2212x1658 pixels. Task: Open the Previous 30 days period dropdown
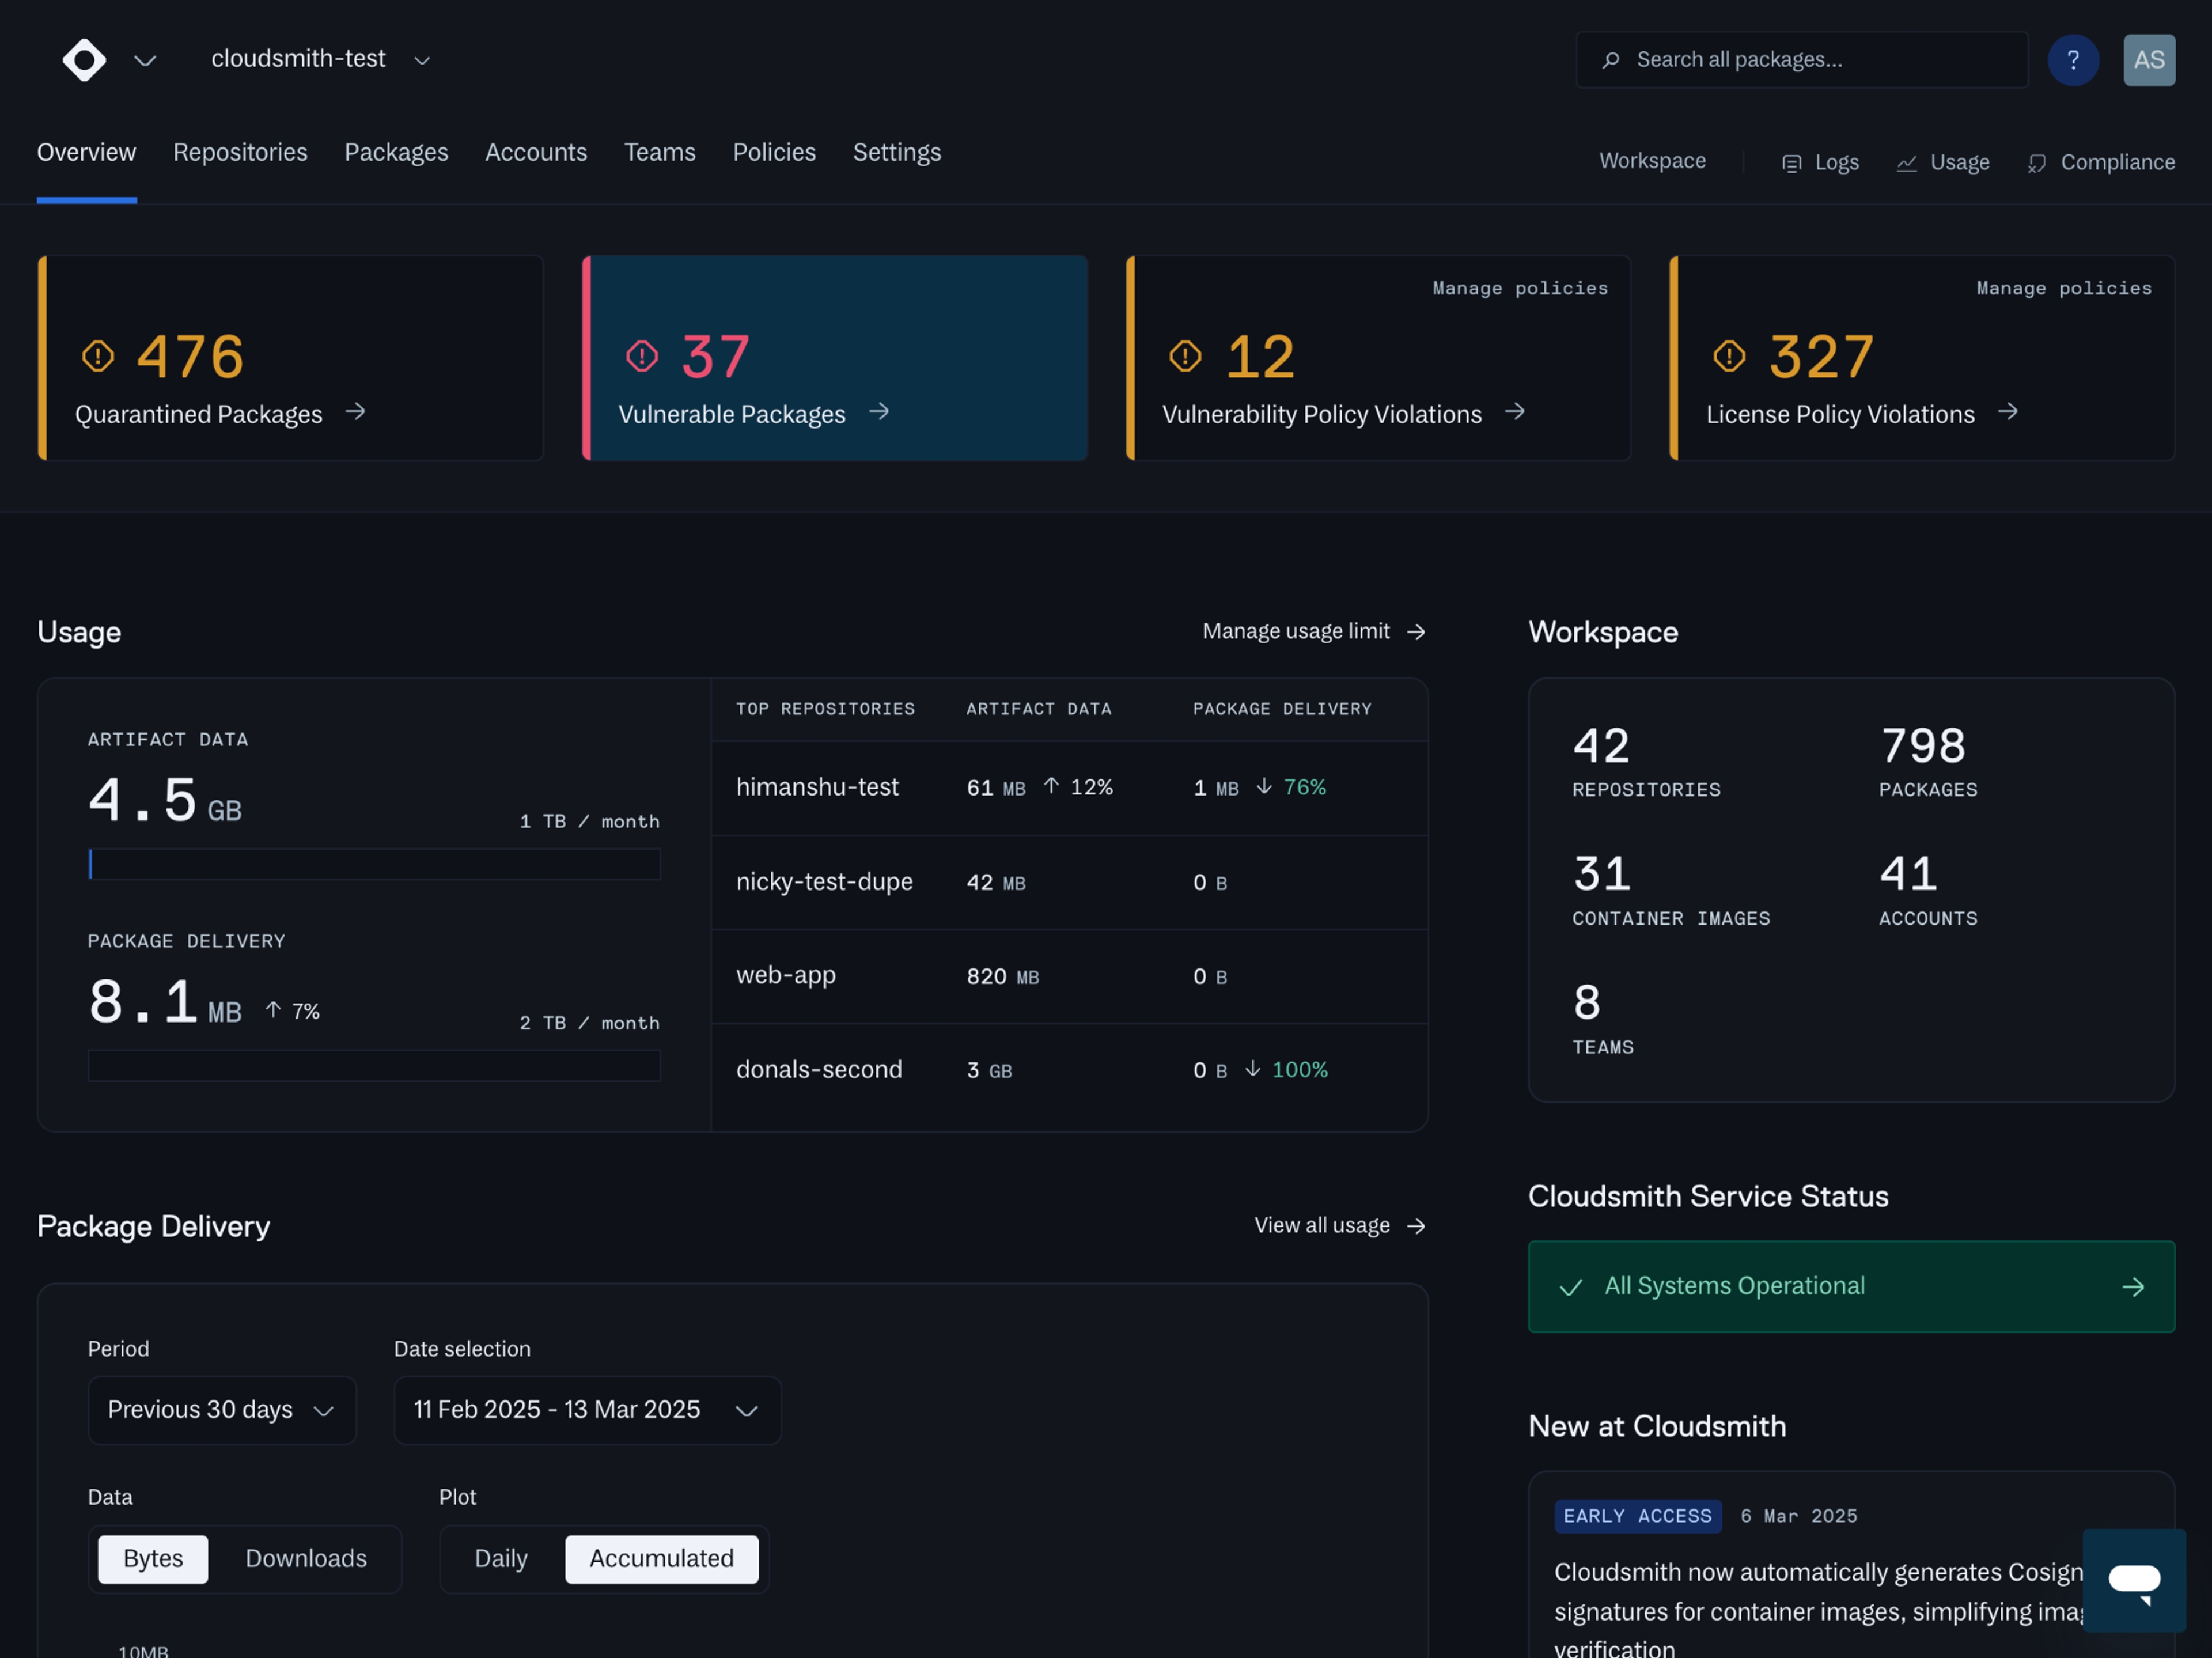click(222, 1409)
